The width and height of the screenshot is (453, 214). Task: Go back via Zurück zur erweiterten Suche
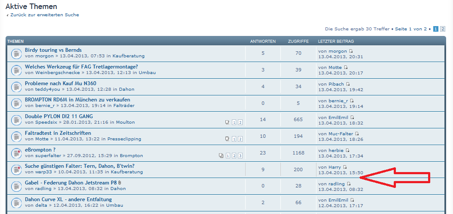point(45,15)
